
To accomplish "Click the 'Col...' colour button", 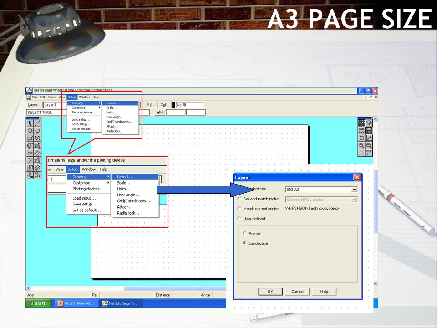I will (x=164, y=105).
